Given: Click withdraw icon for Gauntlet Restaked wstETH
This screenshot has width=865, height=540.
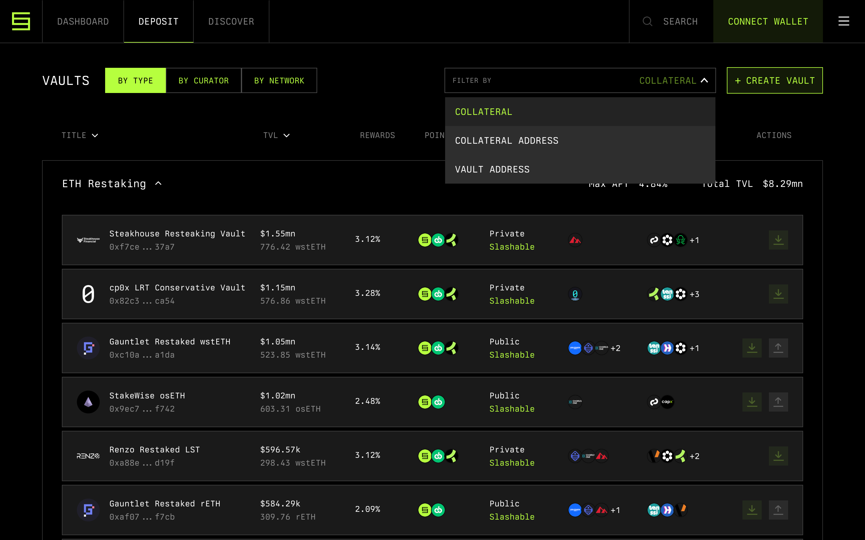Looking at the screenshot, I should click(778, 348).
